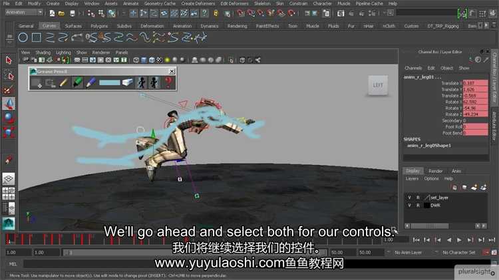Select the eraser in Grease Pencil toolbar
This screenshot has height=280, width=499.
coord(127,82)
